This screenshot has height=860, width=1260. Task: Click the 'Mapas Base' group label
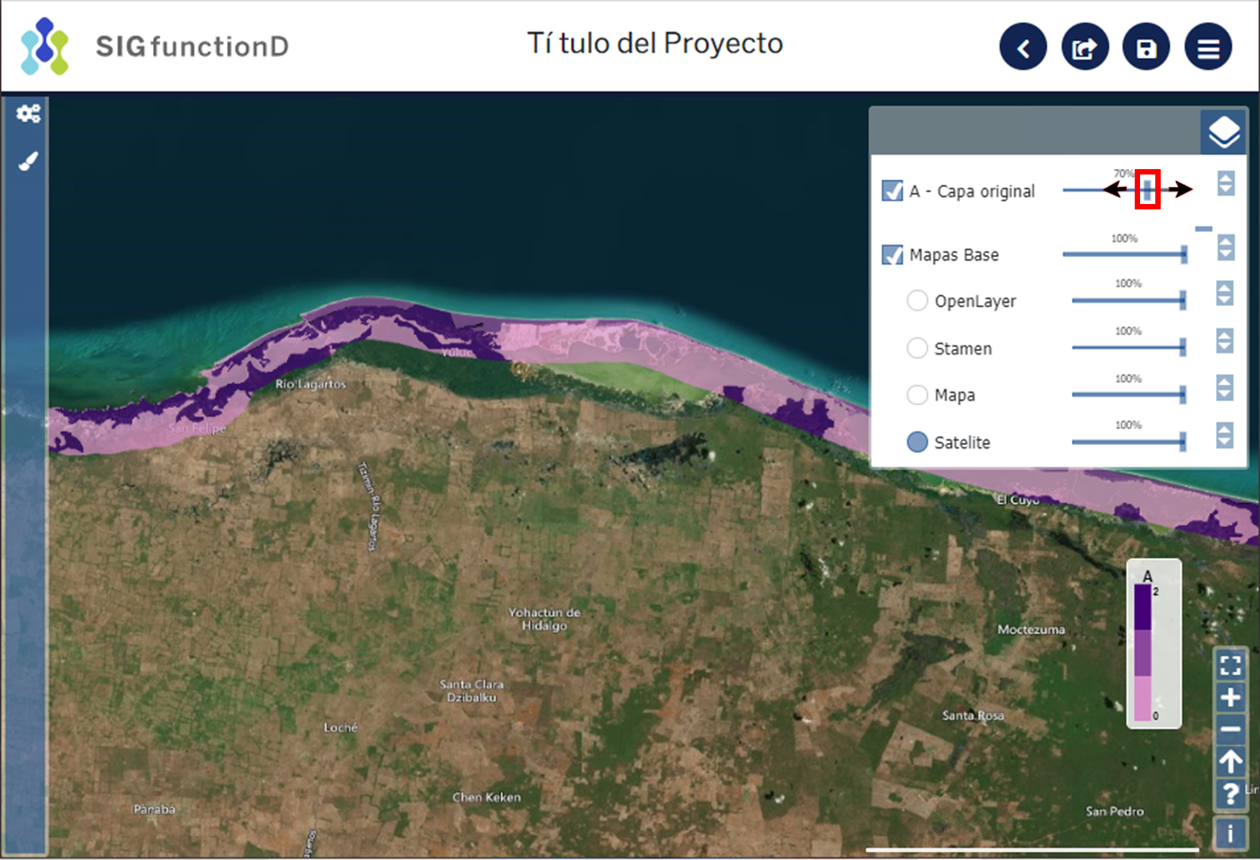point(954,255)
